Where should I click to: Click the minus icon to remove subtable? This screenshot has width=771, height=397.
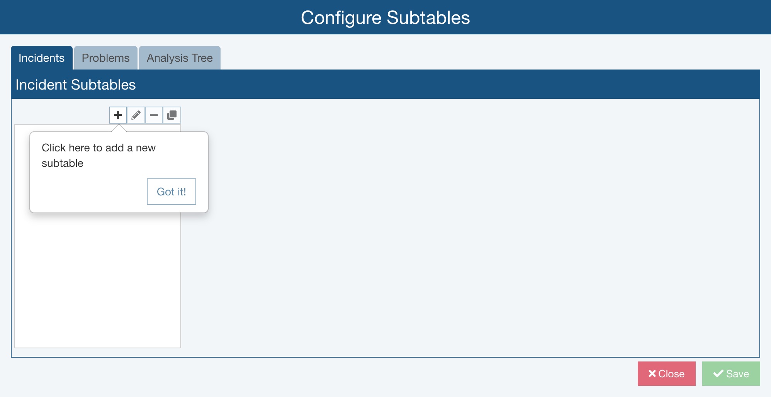[x=154, y=115]
